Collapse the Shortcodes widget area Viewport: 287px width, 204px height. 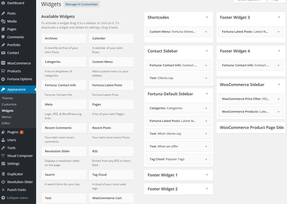click(207, 17)
